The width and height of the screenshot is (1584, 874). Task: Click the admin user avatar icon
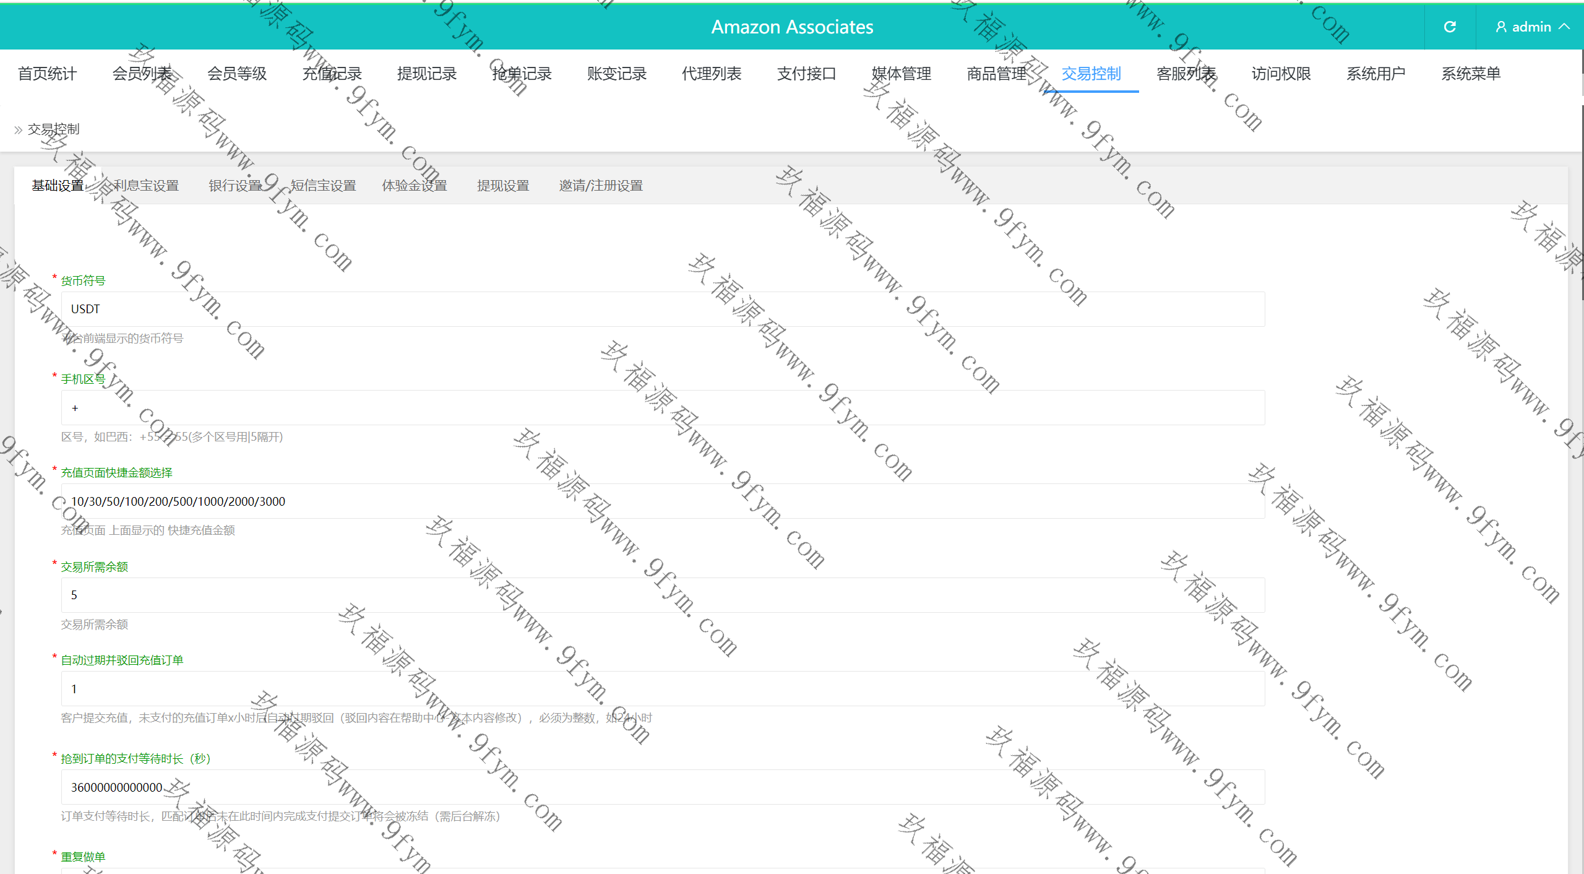click(1500, 27)
